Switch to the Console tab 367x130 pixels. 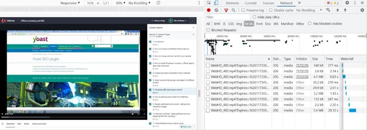pyautogui.click(x=251, y=3)
